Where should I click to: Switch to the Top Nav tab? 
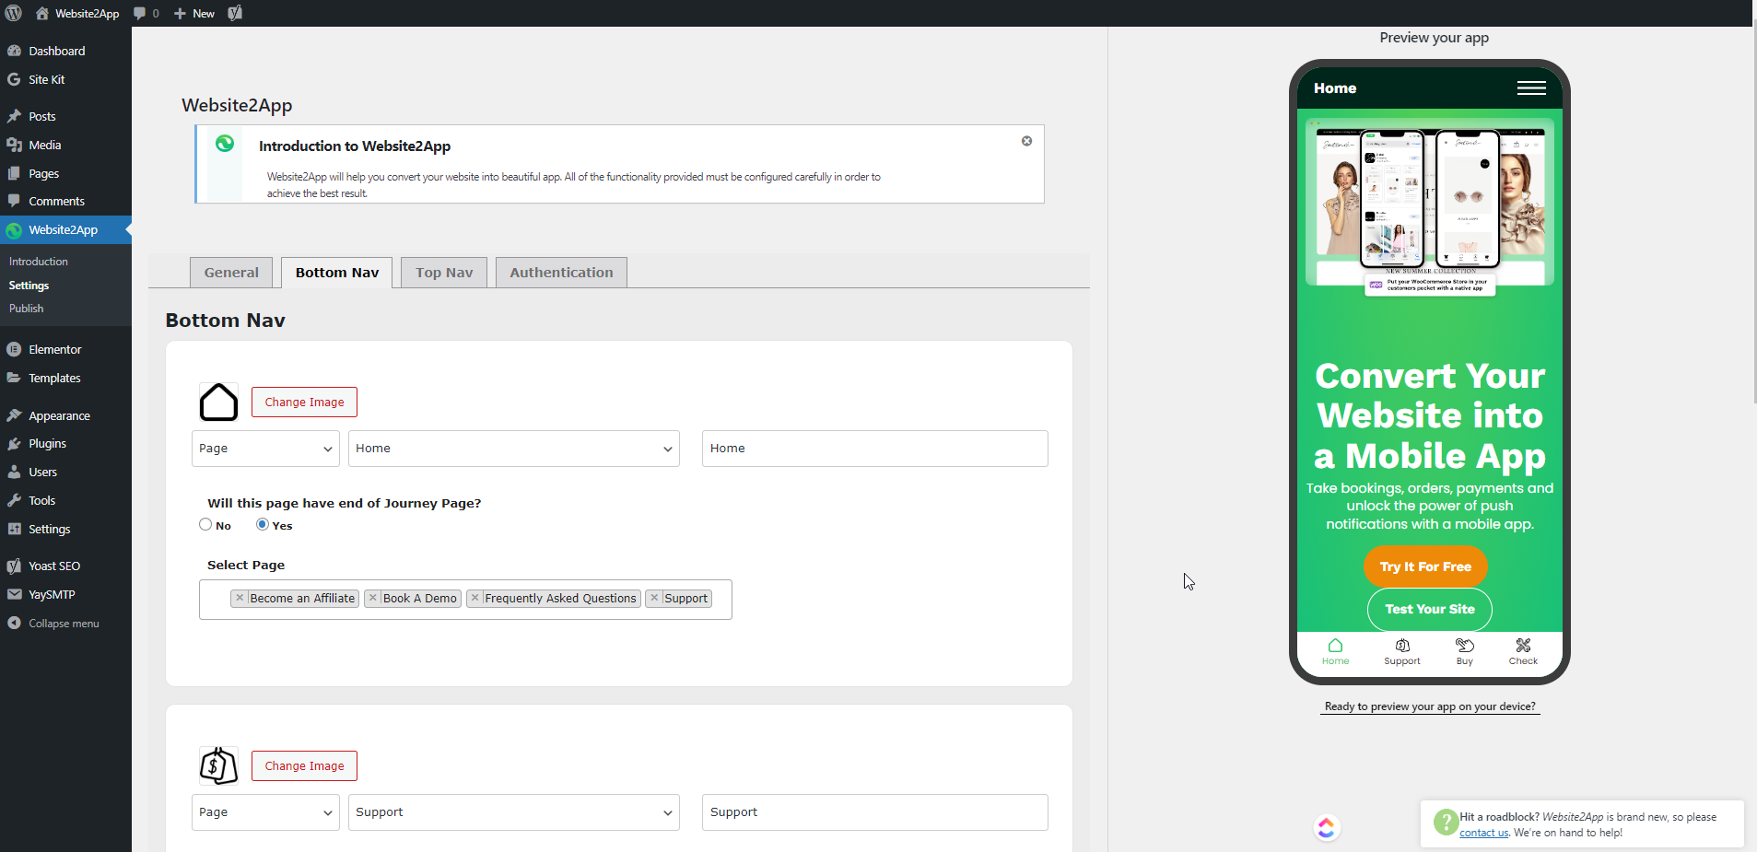[444, 273]
